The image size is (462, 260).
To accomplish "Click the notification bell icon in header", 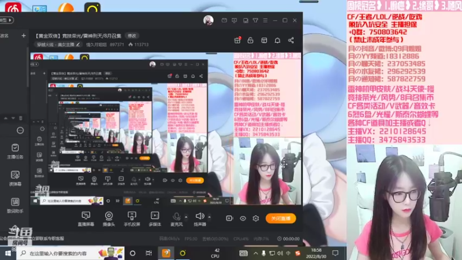I will pyautogui.click(x=277, y=40).
